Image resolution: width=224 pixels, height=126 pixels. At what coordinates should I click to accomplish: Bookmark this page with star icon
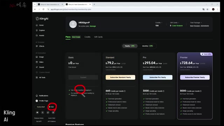pos(208,9)
